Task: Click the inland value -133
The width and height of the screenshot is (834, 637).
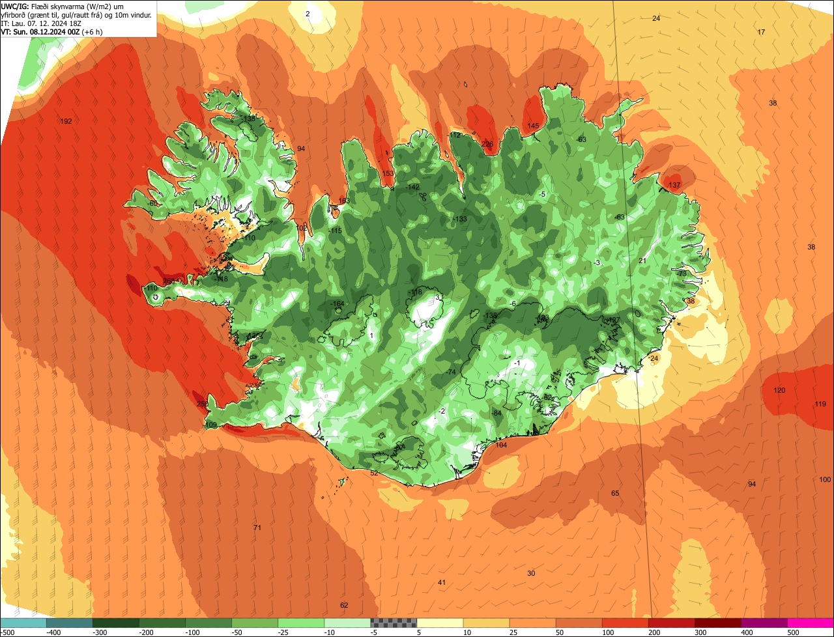Action: click(460, 219)
